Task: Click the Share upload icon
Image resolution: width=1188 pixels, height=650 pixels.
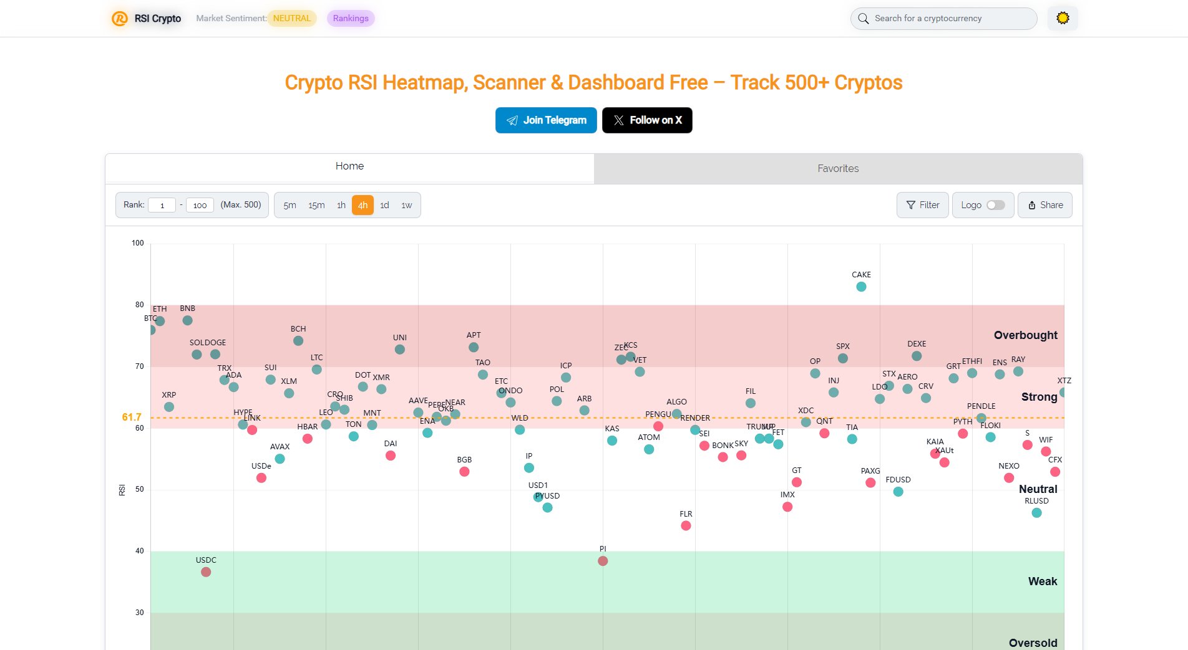Action: point(1032,205)
